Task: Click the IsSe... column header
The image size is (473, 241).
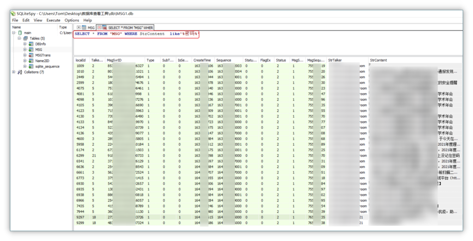Action: coord(183,60)
